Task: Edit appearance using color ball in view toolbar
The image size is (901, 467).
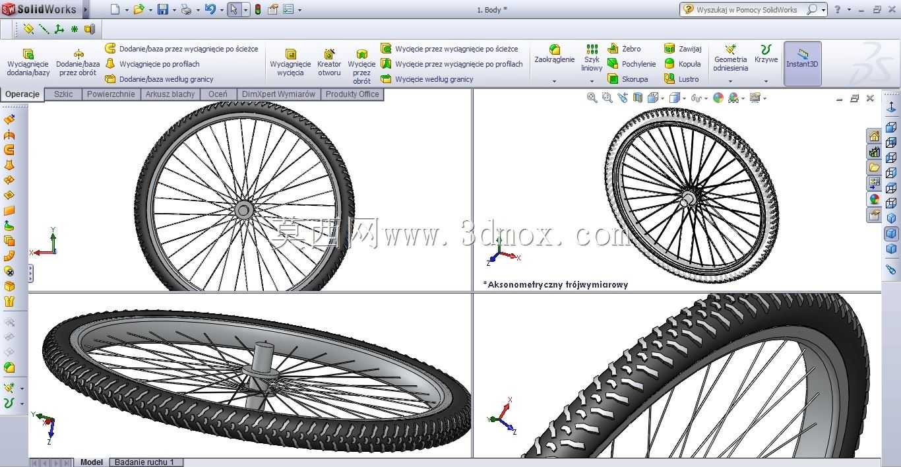Action: (x=718, y=98)
